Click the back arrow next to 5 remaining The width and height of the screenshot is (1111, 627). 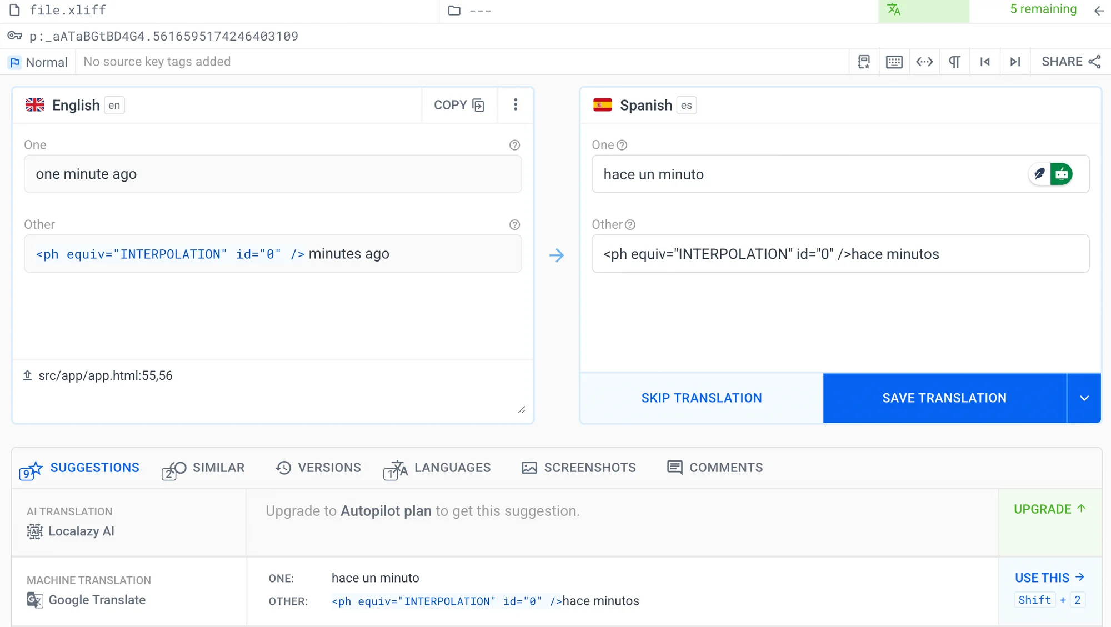1098,11
